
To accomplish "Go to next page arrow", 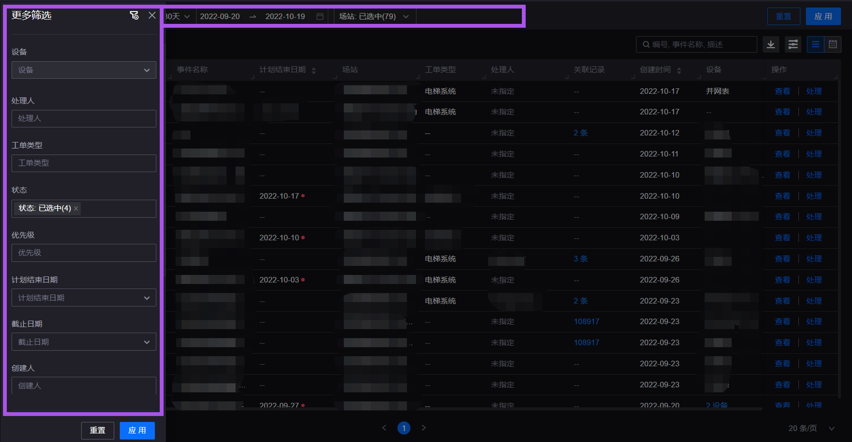I will pos(423,428).
